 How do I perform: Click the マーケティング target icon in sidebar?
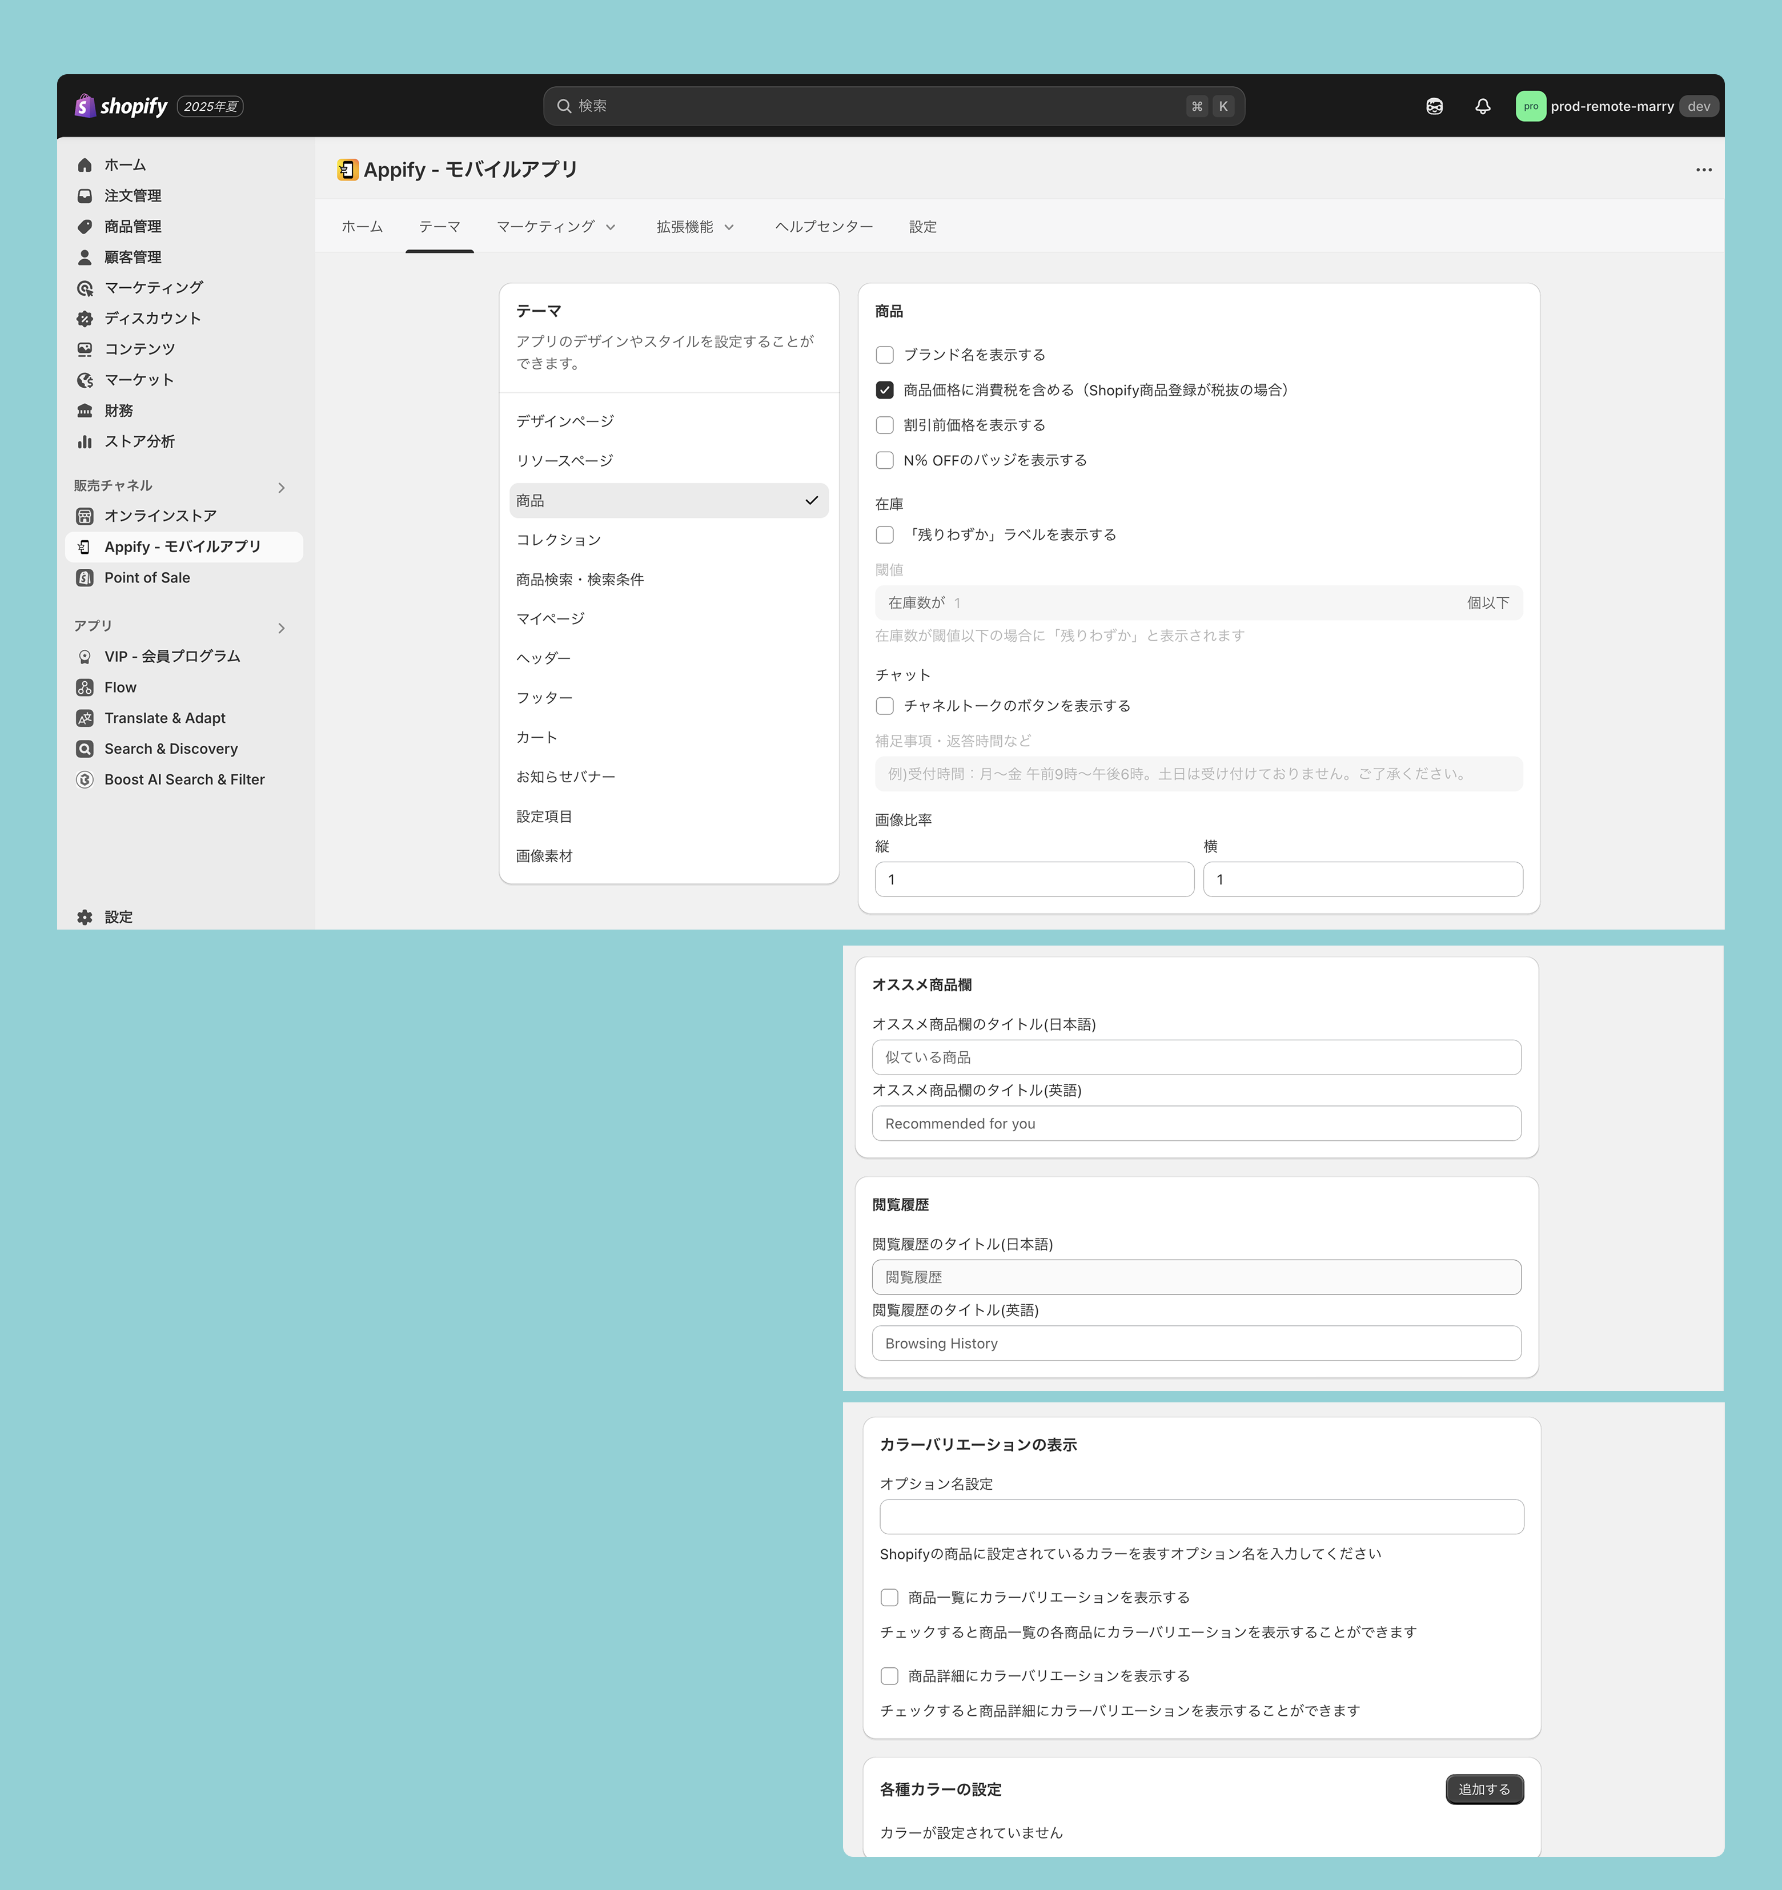click(x=85, y=288)
